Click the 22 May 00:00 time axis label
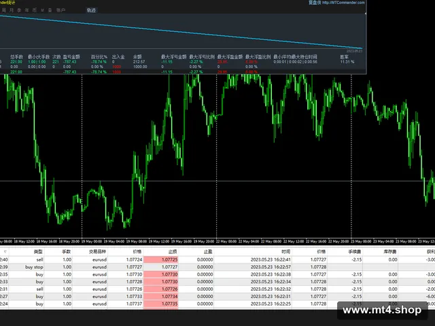Viewport: 435px width, 326px height. [226, 242]
